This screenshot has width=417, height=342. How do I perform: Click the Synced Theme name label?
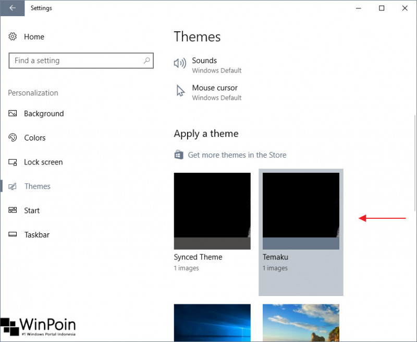198,257
